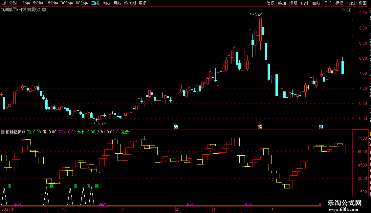Open the 多股 multi-stock view
Viewport: 371px width, 213px height.
click(x=294, y=3)
